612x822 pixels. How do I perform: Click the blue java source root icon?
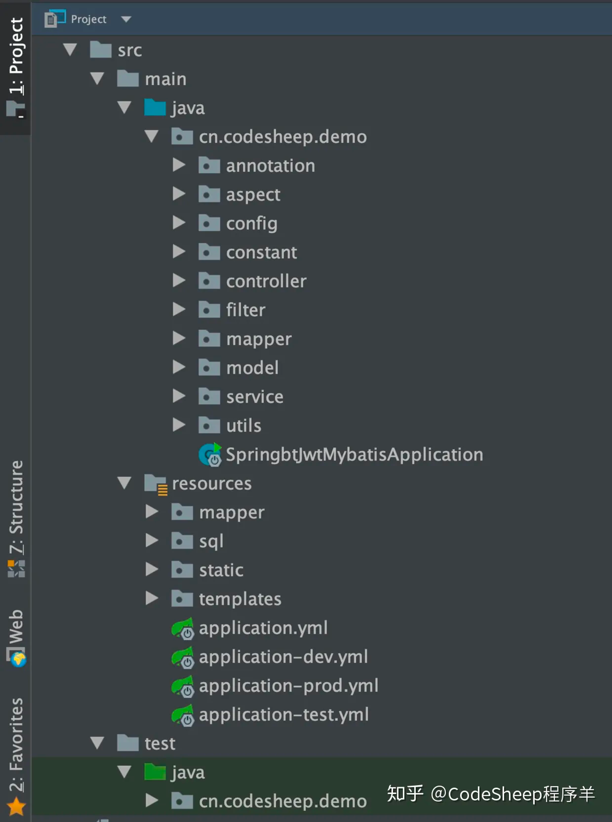(x=155, y=107)
